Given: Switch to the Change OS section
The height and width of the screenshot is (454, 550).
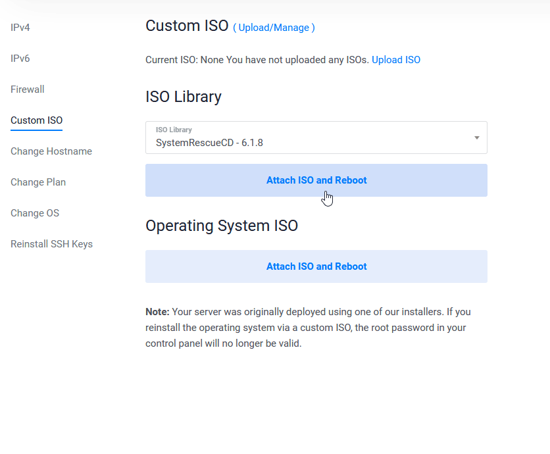Looking at the screenshot, I should (x=35, y=213).
